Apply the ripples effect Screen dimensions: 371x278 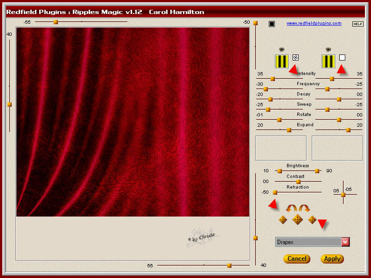coord(332,259)
